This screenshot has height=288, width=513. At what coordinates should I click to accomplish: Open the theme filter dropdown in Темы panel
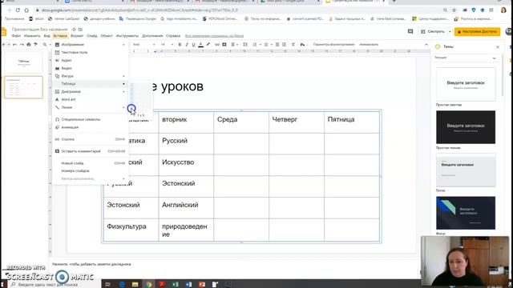click(x=465, y=58)
